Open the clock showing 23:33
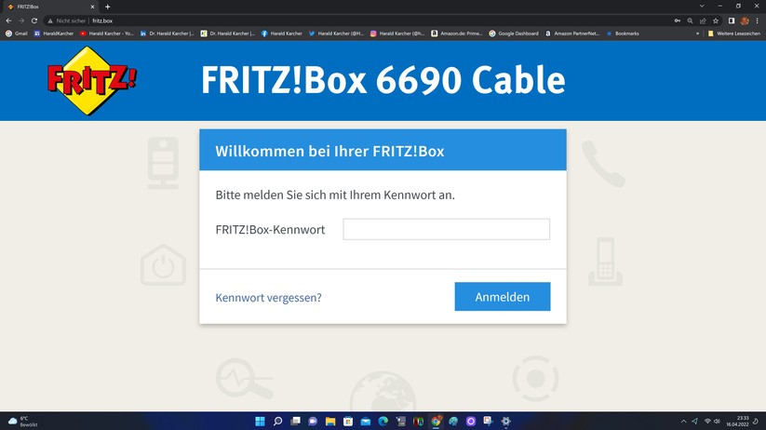This screenshot has height=430, width=766. click(737, 422)
